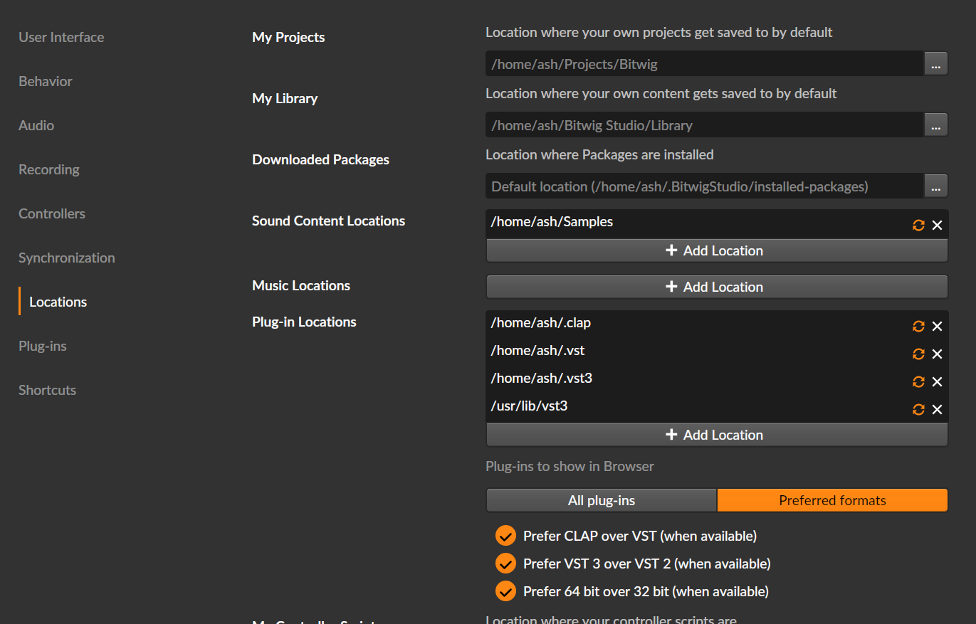
Task: Switch to the Plug-ins settings page
Action: pyautogui.click(x=43, y=346)
